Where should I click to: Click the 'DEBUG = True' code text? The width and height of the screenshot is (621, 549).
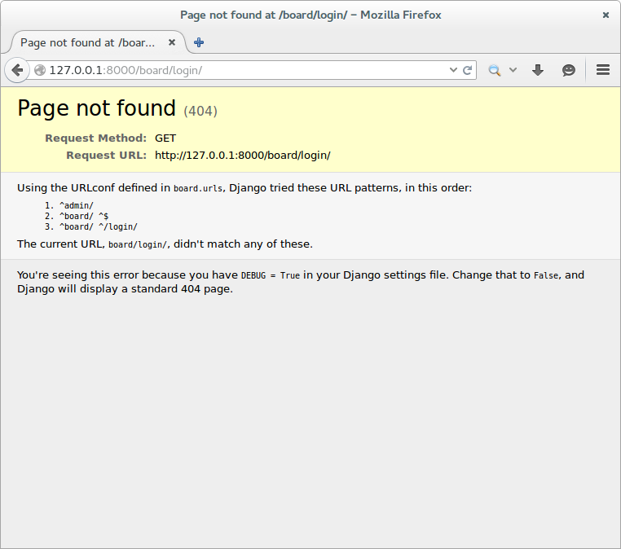[270, 275]
